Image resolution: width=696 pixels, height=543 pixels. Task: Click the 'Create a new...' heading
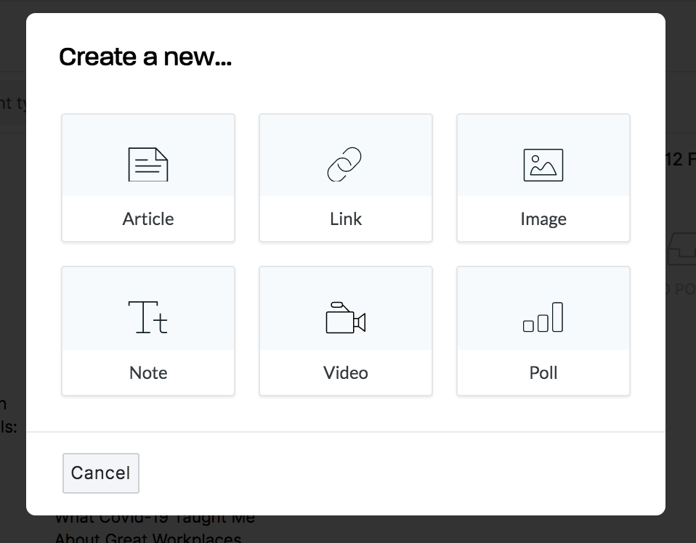point(145,57)
